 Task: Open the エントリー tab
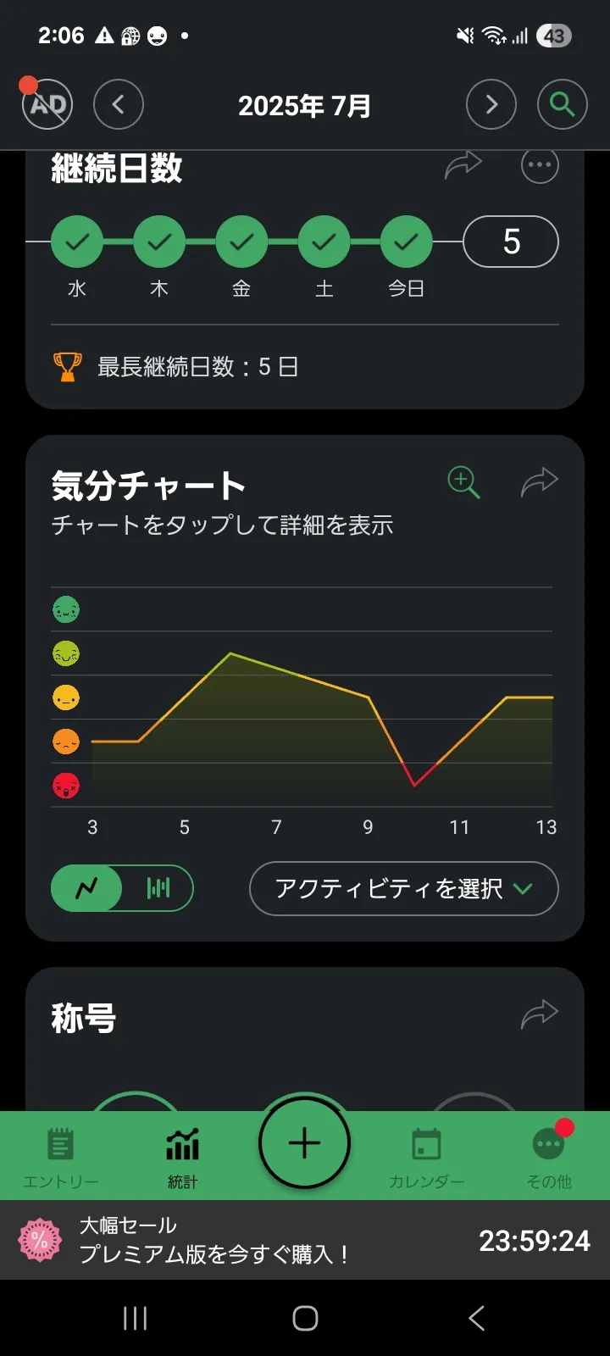tap(61, 1157)
